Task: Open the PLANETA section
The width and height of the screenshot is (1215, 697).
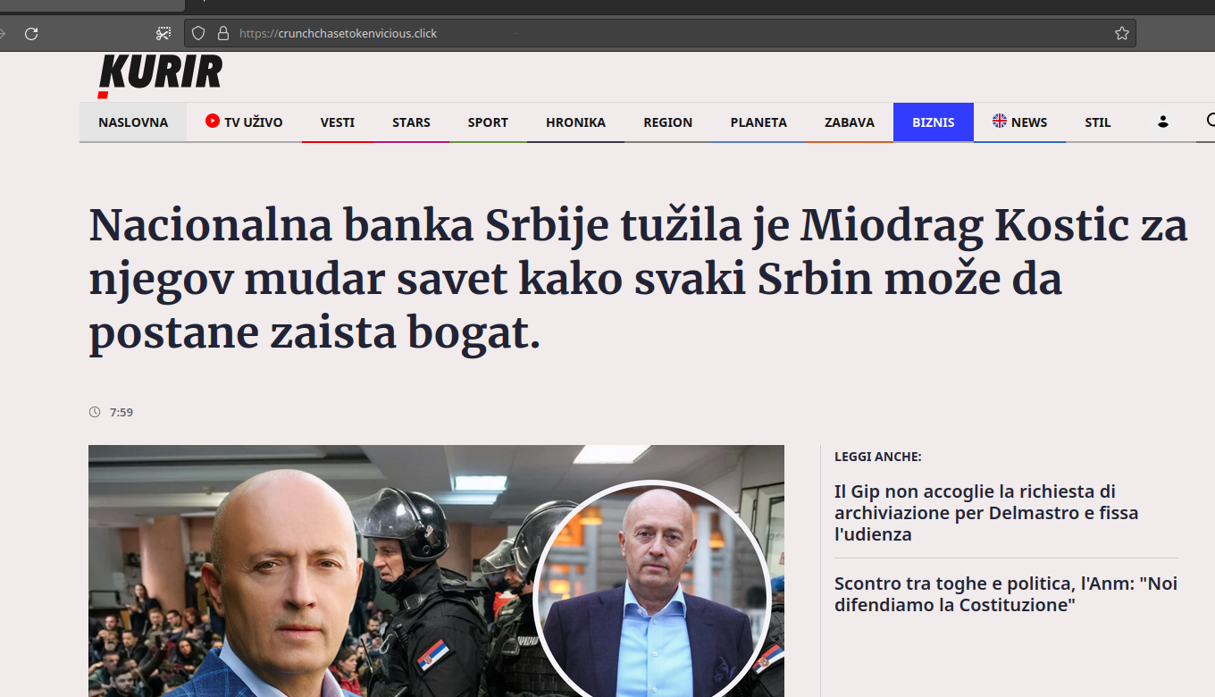Action: (758, 122)
